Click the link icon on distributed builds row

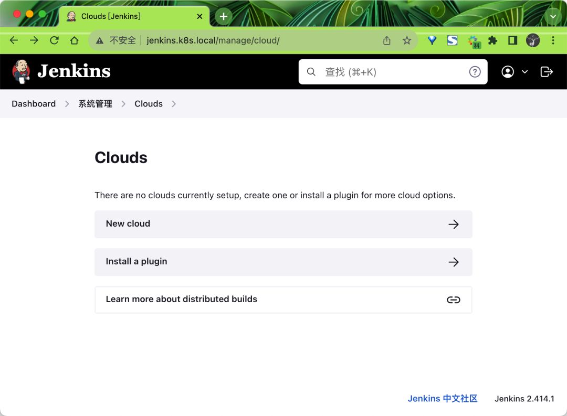[454, 300]
